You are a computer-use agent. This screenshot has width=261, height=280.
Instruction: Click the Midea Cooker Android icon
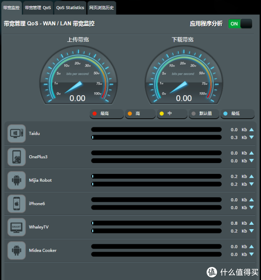pos(17,250)
